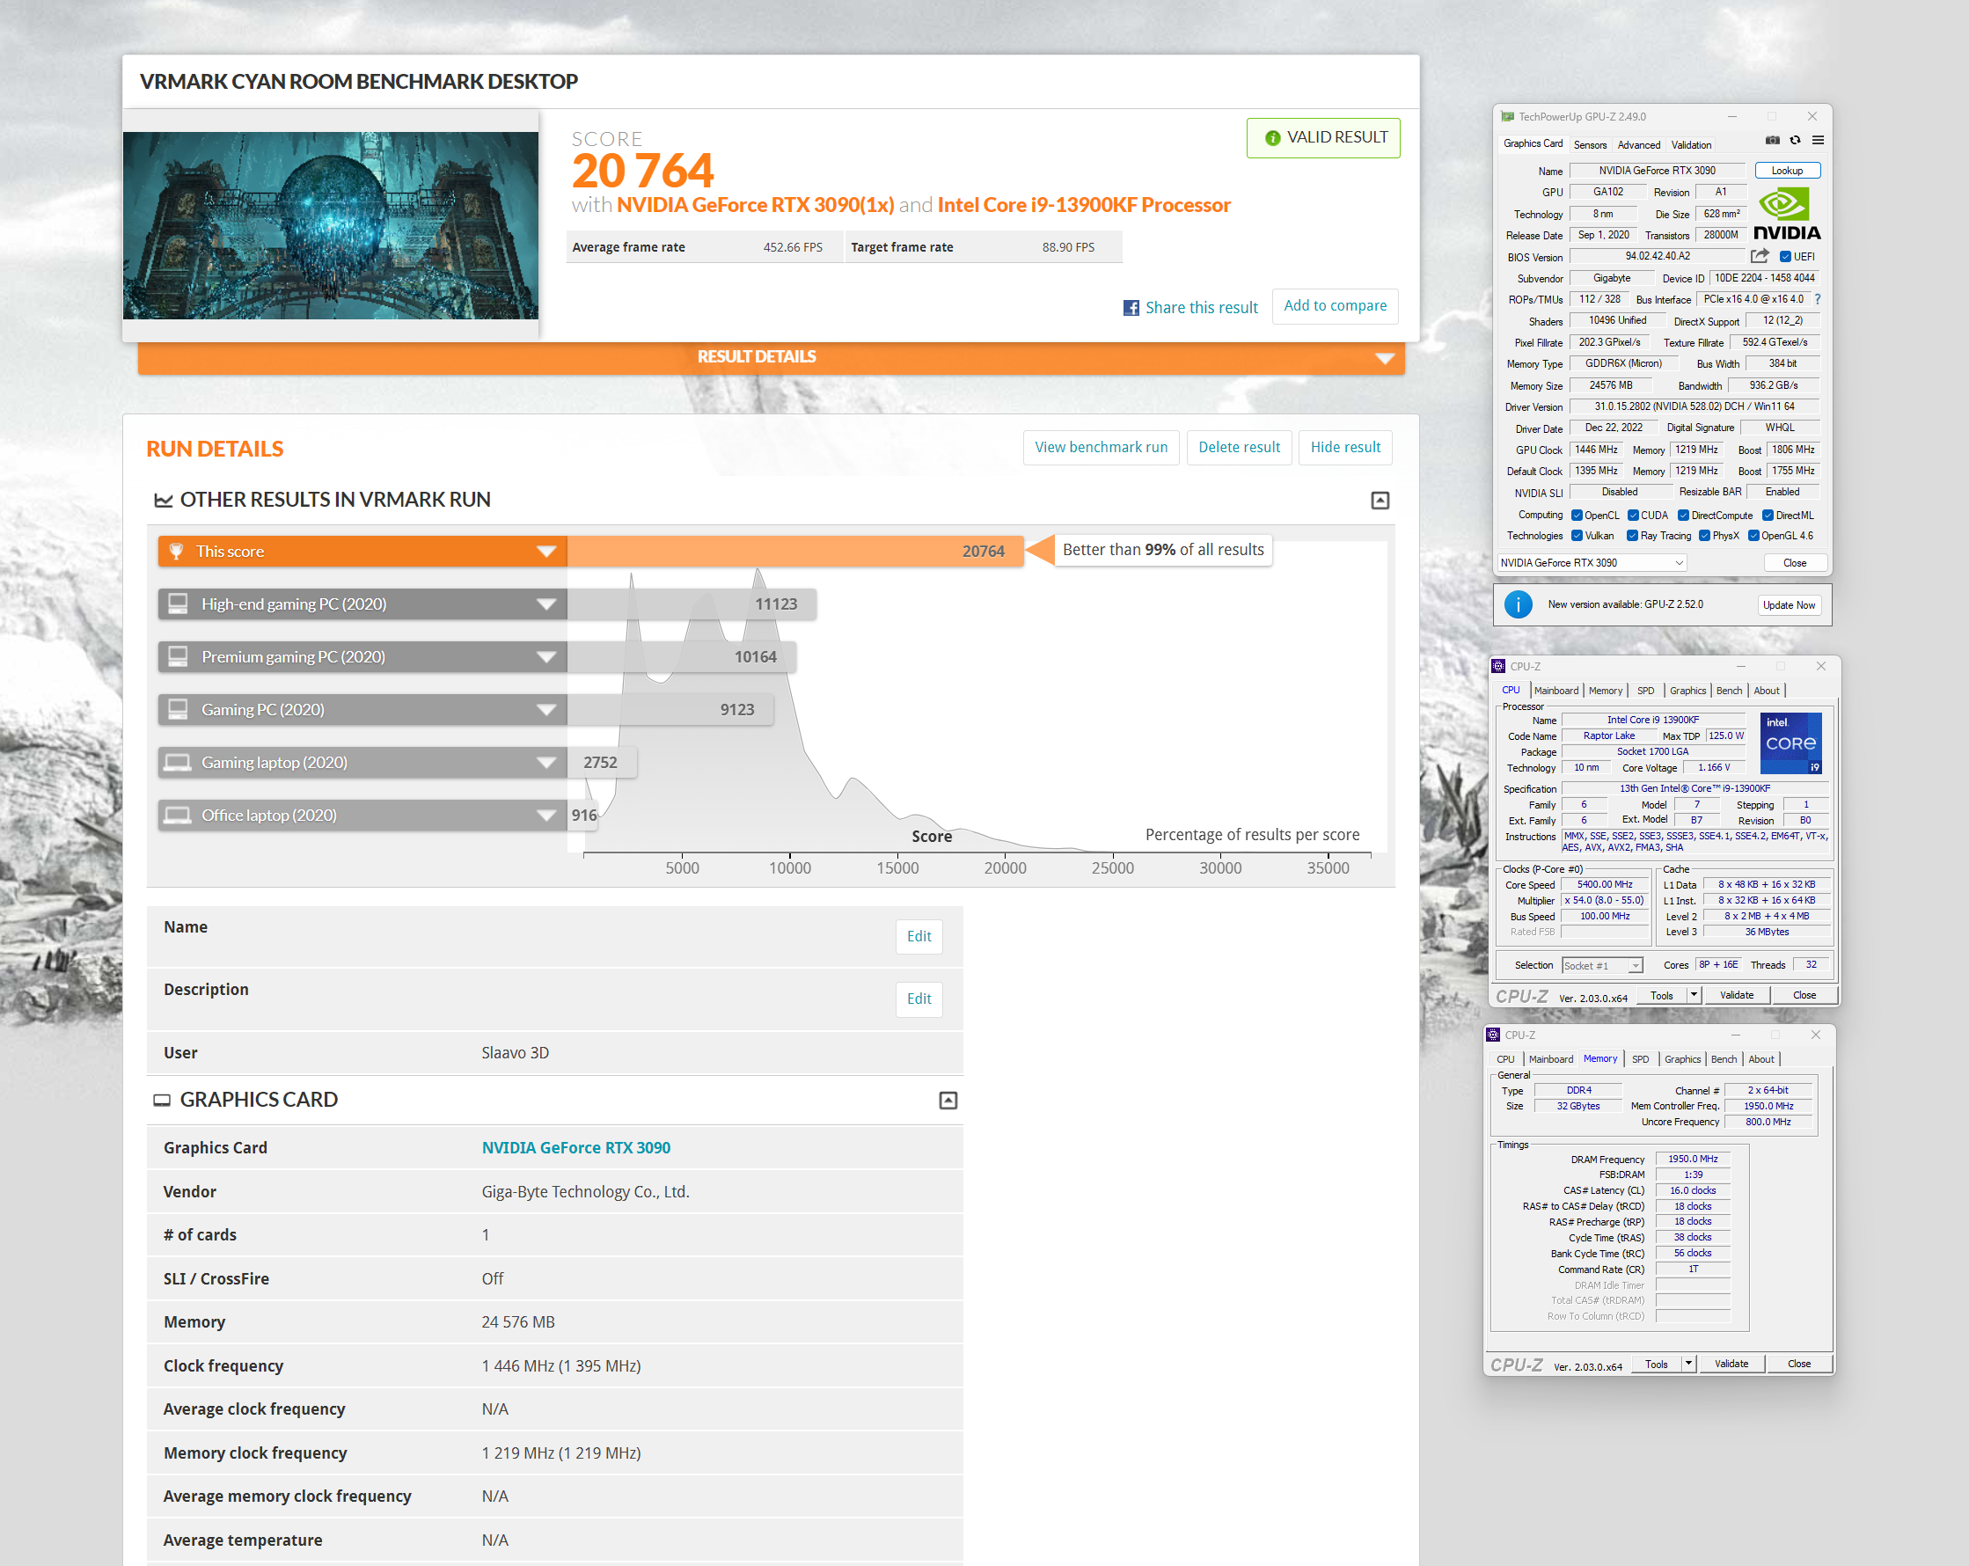Open the Socket #1 selection dropdown in CPU-Z
The image size is (1969, 1566).
[x=1602, y=966]
